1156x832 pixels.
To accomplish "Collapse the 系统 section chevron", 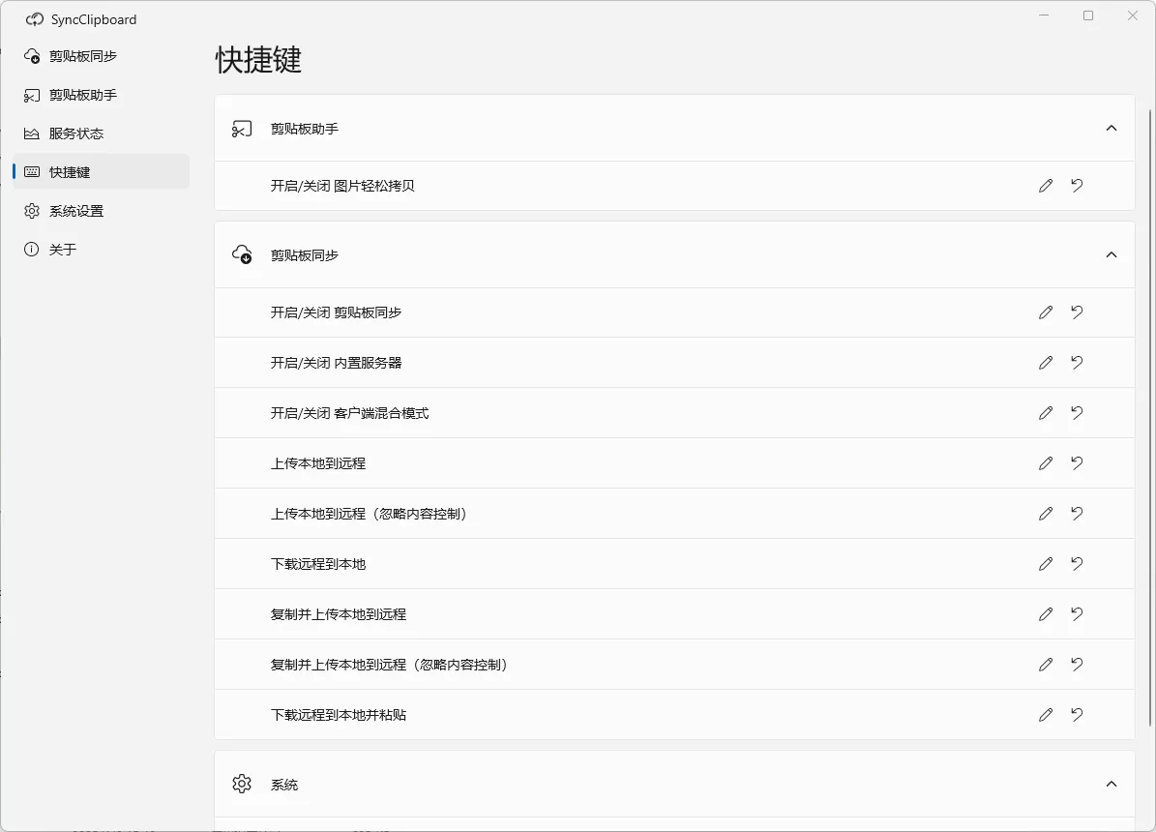I will tap(1112, 785).
